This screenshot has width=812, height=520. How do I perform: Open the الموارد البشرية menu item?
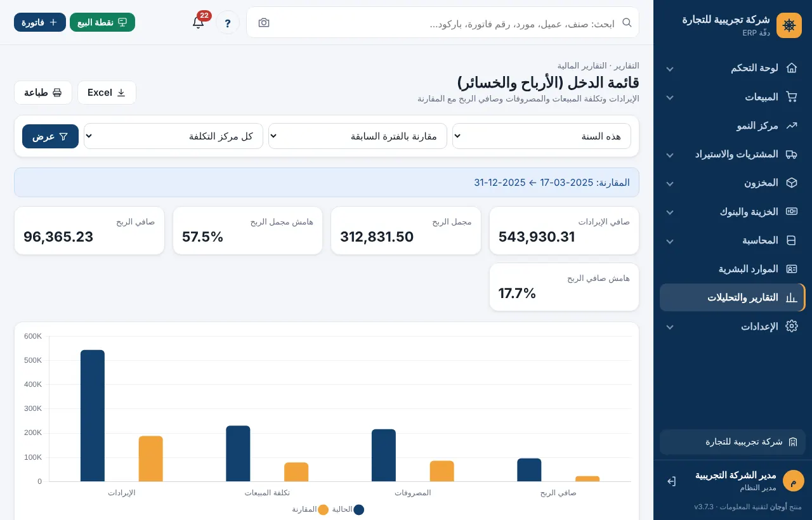[733, 269]
